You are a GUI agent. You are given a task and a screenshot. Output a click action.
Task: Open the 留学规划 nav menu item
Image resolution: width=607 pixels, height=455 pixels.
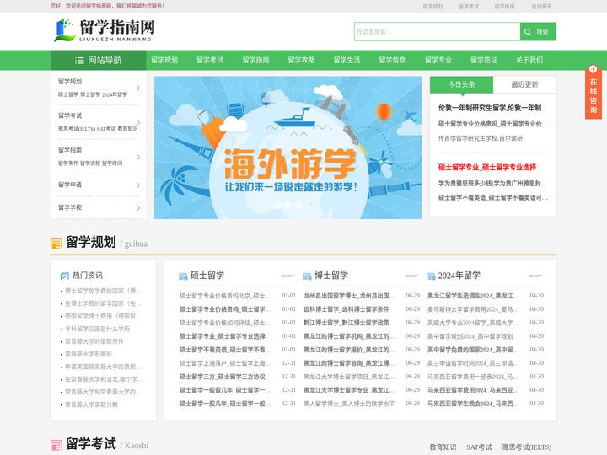point(164,60)
